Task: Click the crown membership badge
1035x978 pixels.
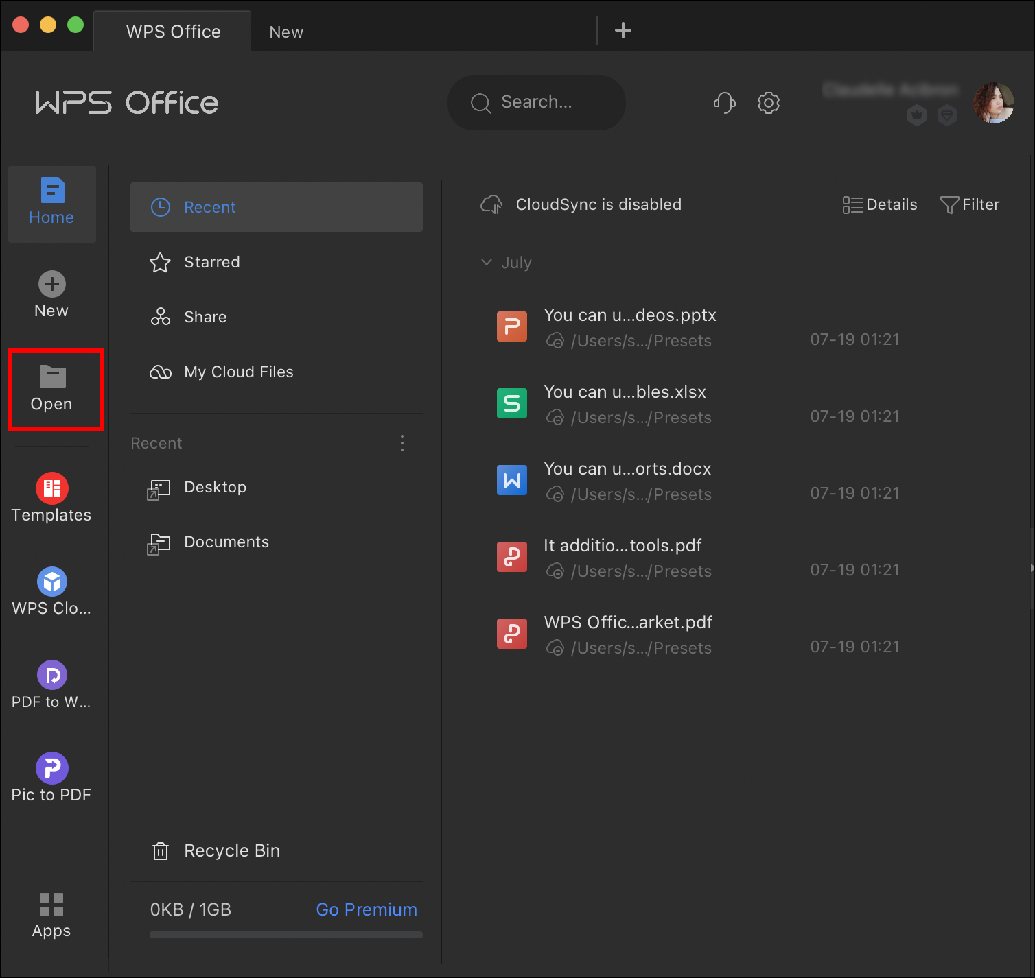Action: point(917,115)
